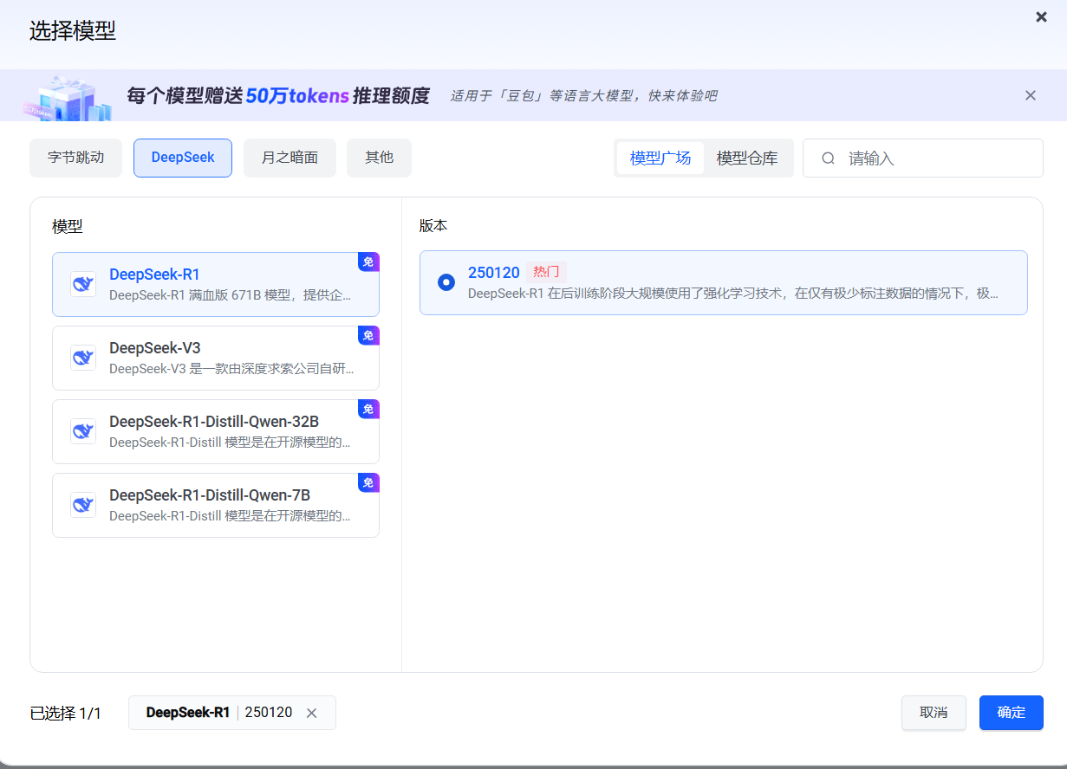Click the 免 badge on DeepSeek-V3
1067x769 pixels.
(368, 335)
